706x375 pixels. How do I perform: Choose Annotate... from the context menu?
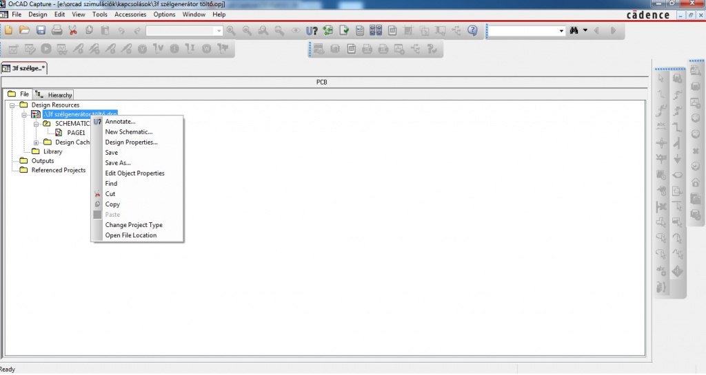click(x=137, y=122)
